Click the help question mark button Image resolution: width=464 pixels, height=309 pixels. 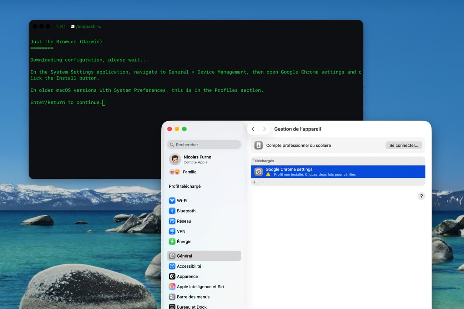[421, 196]
